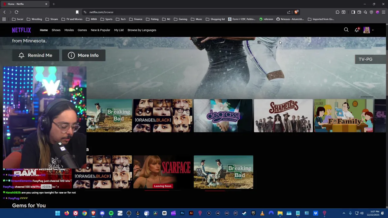Open the Gaming bookmarks folder

180,19
